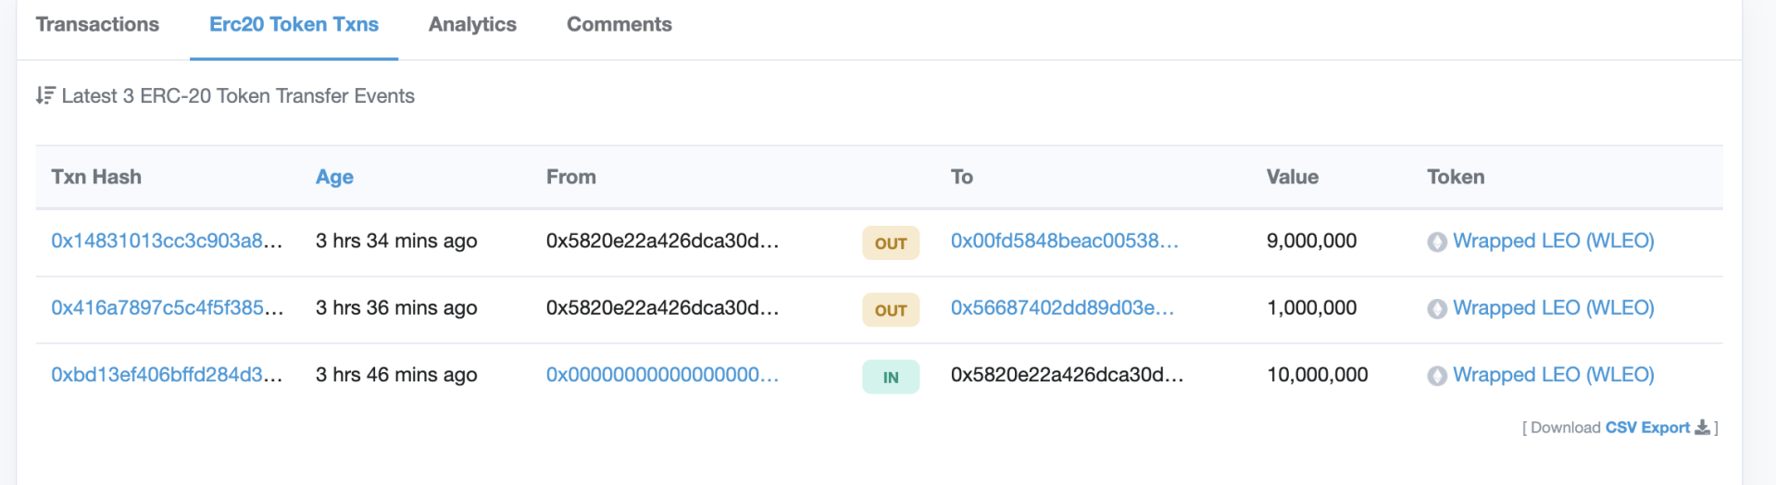Click the OUT badge in first row
The width and height of the screenshot is (1776, 485).
pyautogui.click(x=891, y=242)
